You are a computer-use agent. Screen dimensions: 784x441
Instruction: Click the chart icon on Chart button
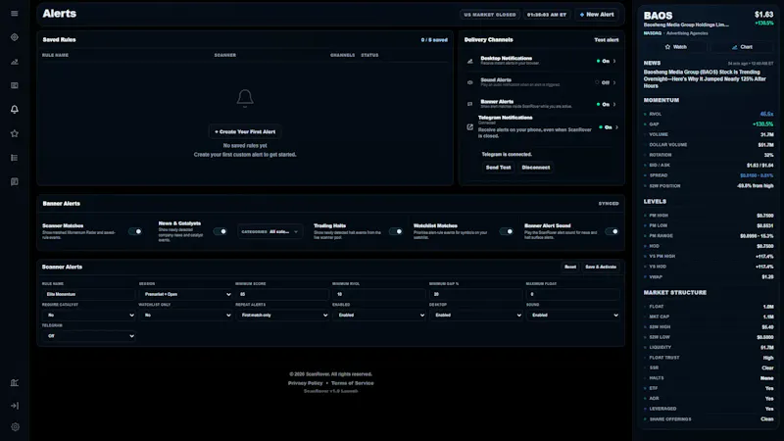pos(734,47)
